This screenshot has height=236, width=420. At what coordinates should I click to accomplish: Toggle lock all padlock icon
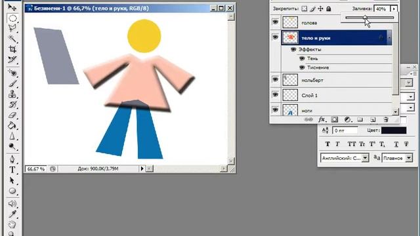(329, 9)
